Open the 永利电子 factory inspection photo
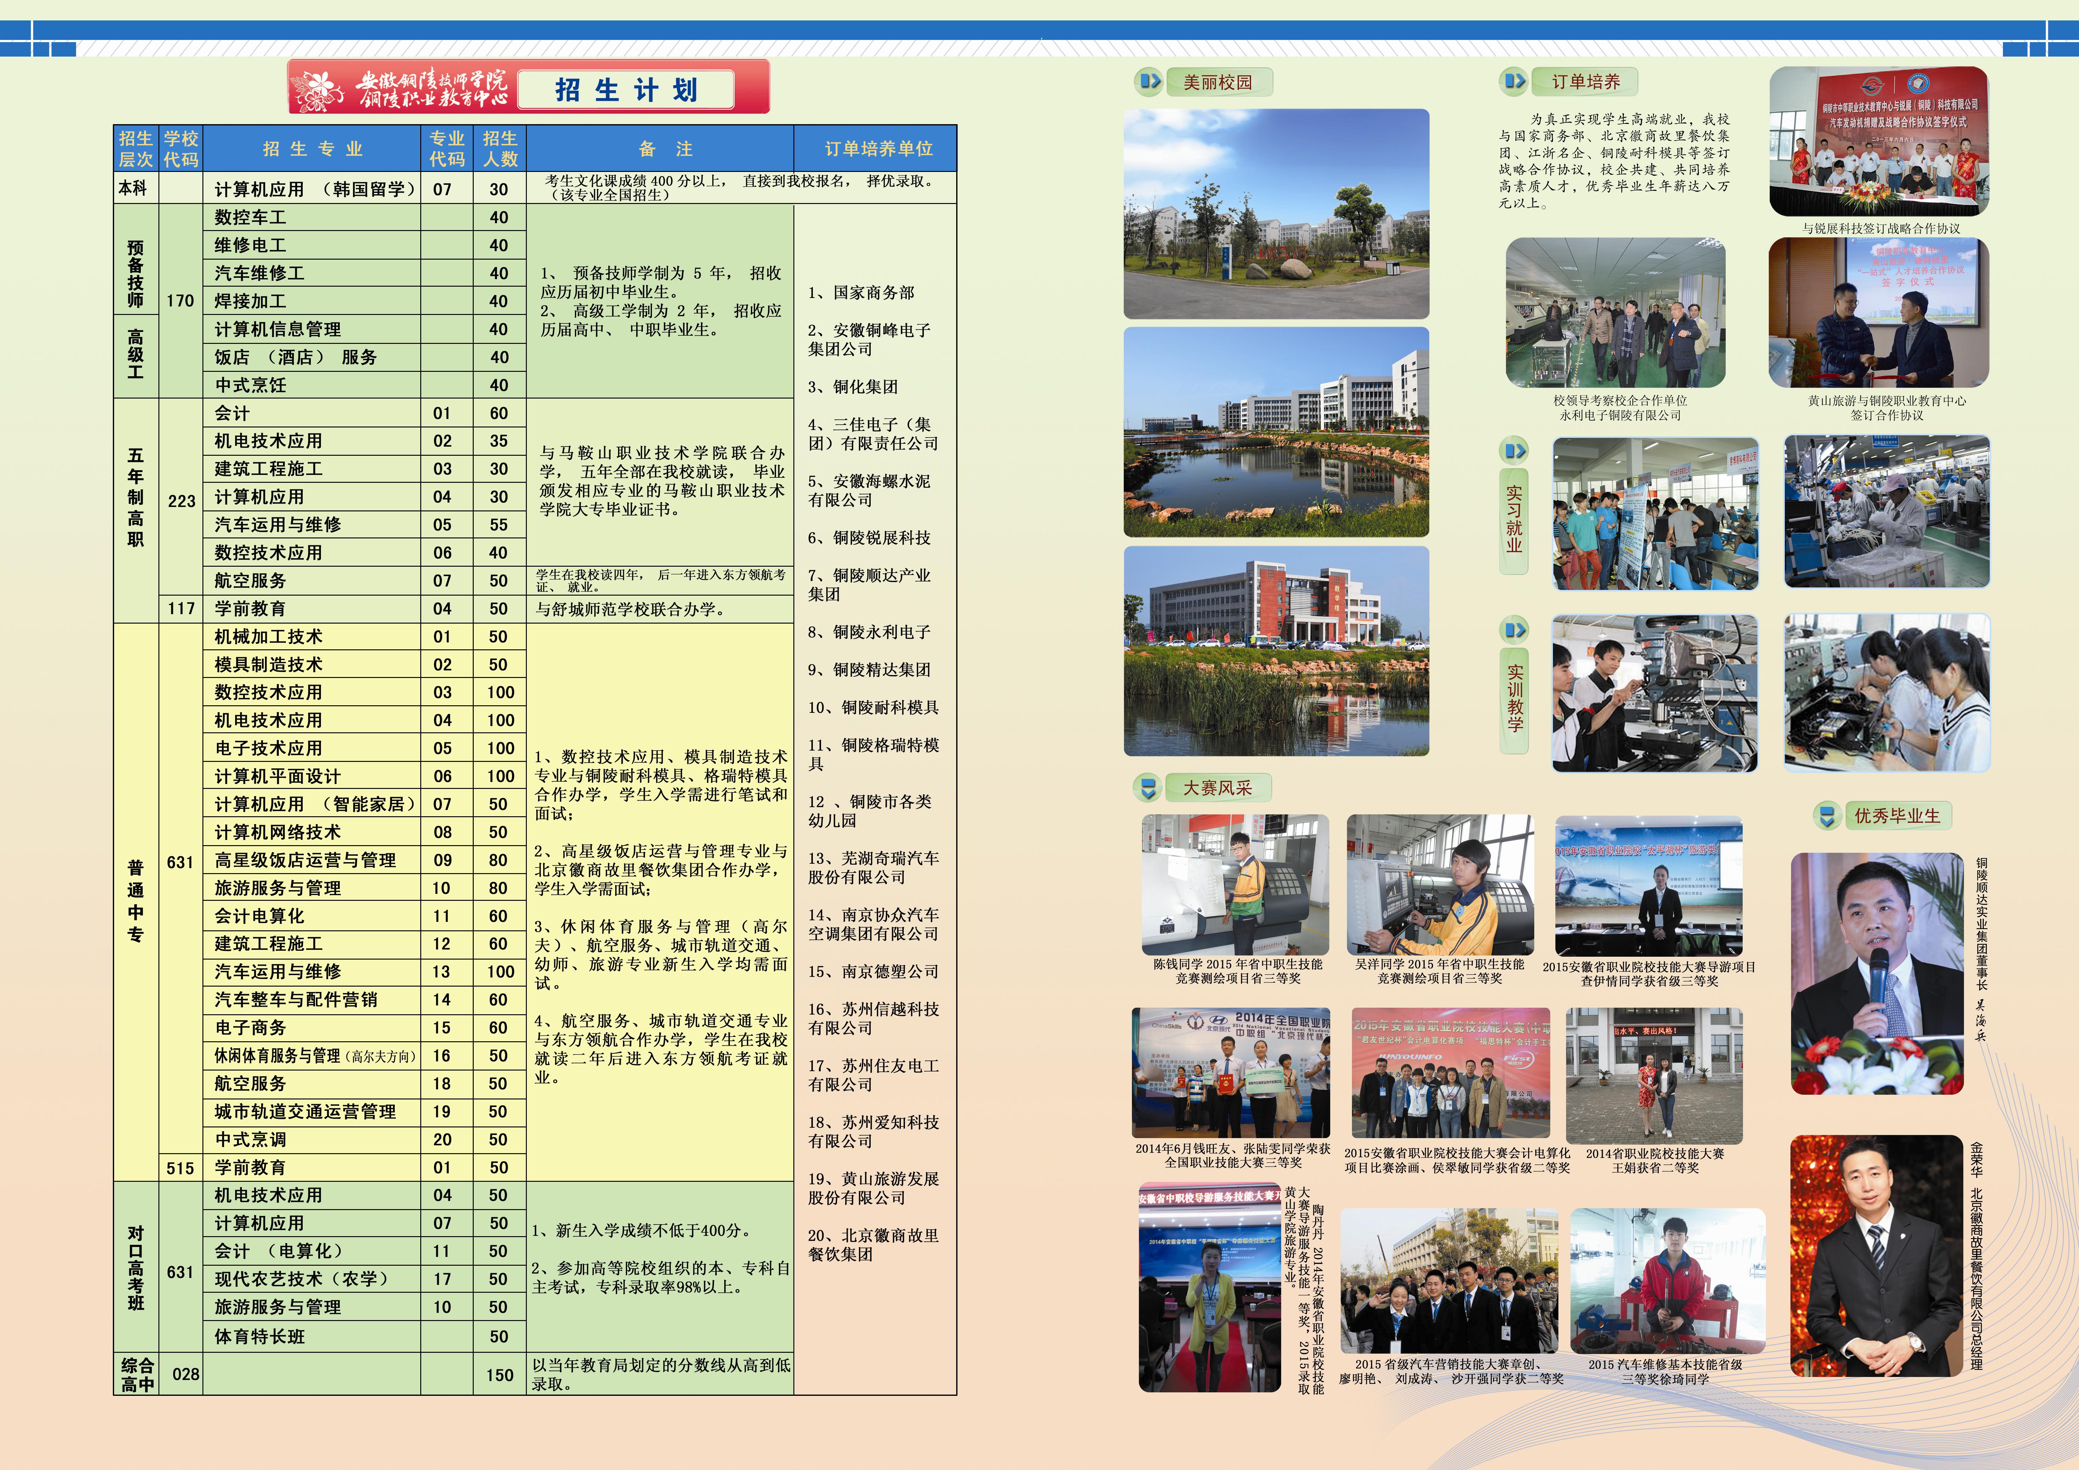 [x=1615, y=313]
